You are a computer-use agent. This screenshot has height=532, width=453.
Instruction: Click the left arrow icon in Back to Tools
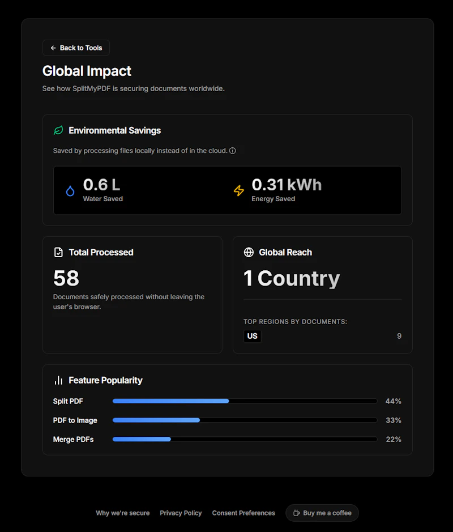tap(53, 48)
